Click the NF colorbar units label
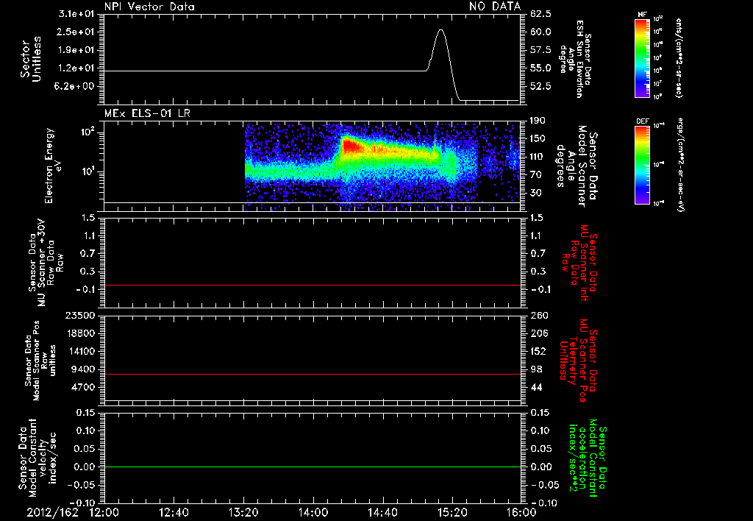Screen dimensions: 753x521 [679, 58]
